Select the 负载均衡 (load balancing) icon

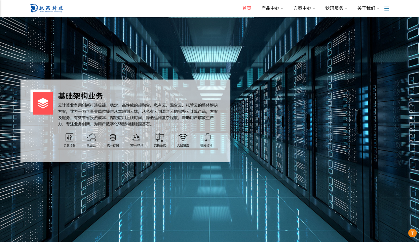tap(69, 139)
